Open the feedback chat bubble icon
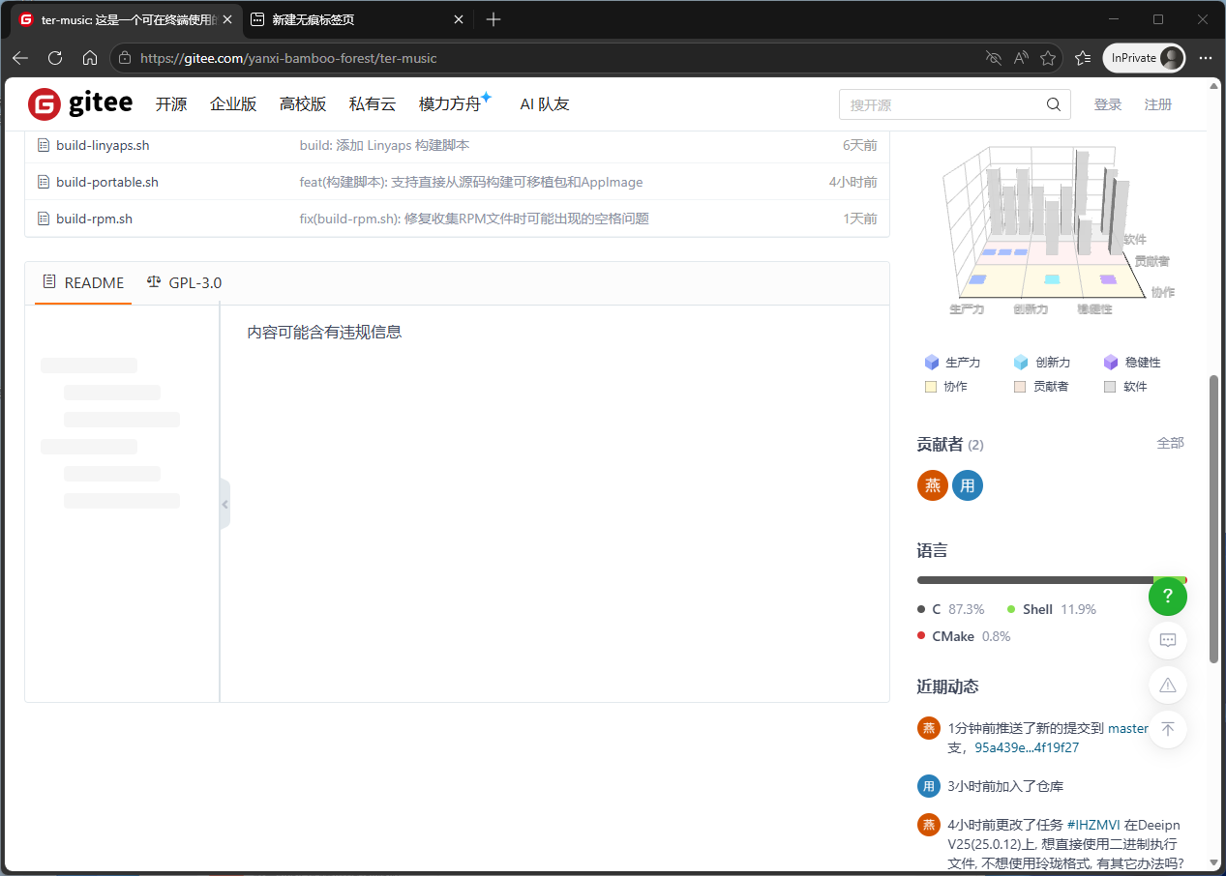Screen dimensions: 1226x876 pyautogui.click(x=1168, y=640)
